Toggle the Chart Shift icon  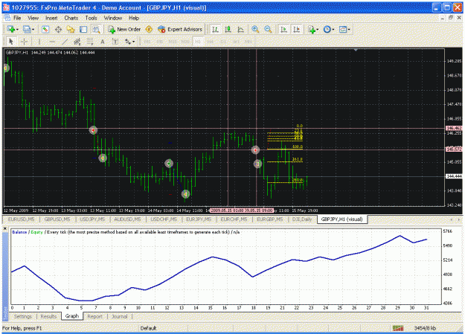296,29
